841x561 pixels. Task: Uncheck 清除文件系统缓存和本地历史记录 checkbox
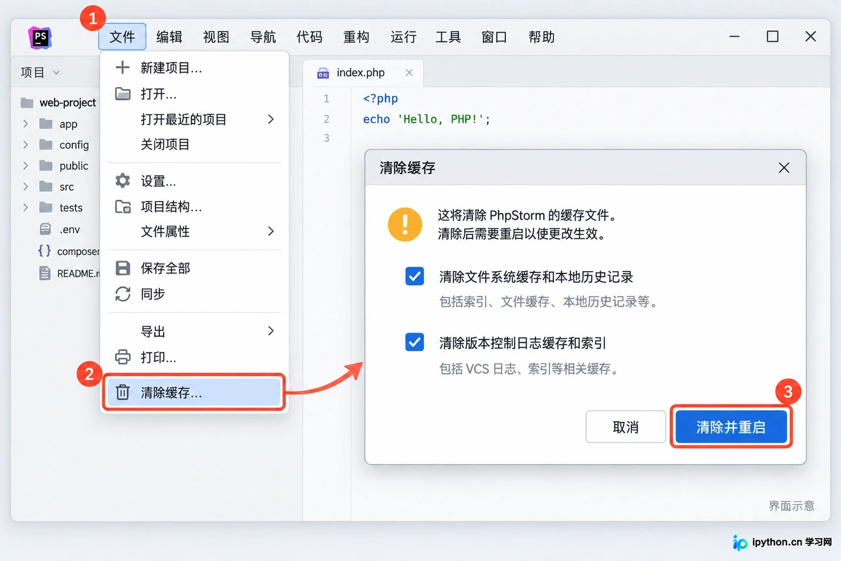pyautogui.click(x=415, y=276)
